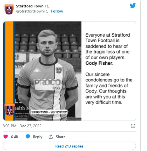Click the share upload arrow icon
Image resolution: width=147 pixels, height=151 pixels.
coord(51,137)
